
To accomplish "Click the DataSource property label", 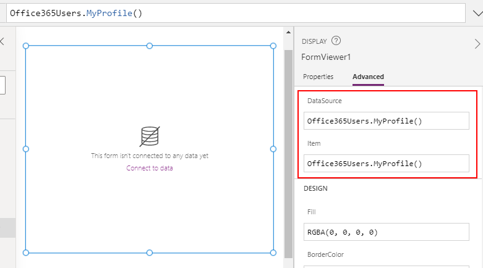I will coord(324,101).
